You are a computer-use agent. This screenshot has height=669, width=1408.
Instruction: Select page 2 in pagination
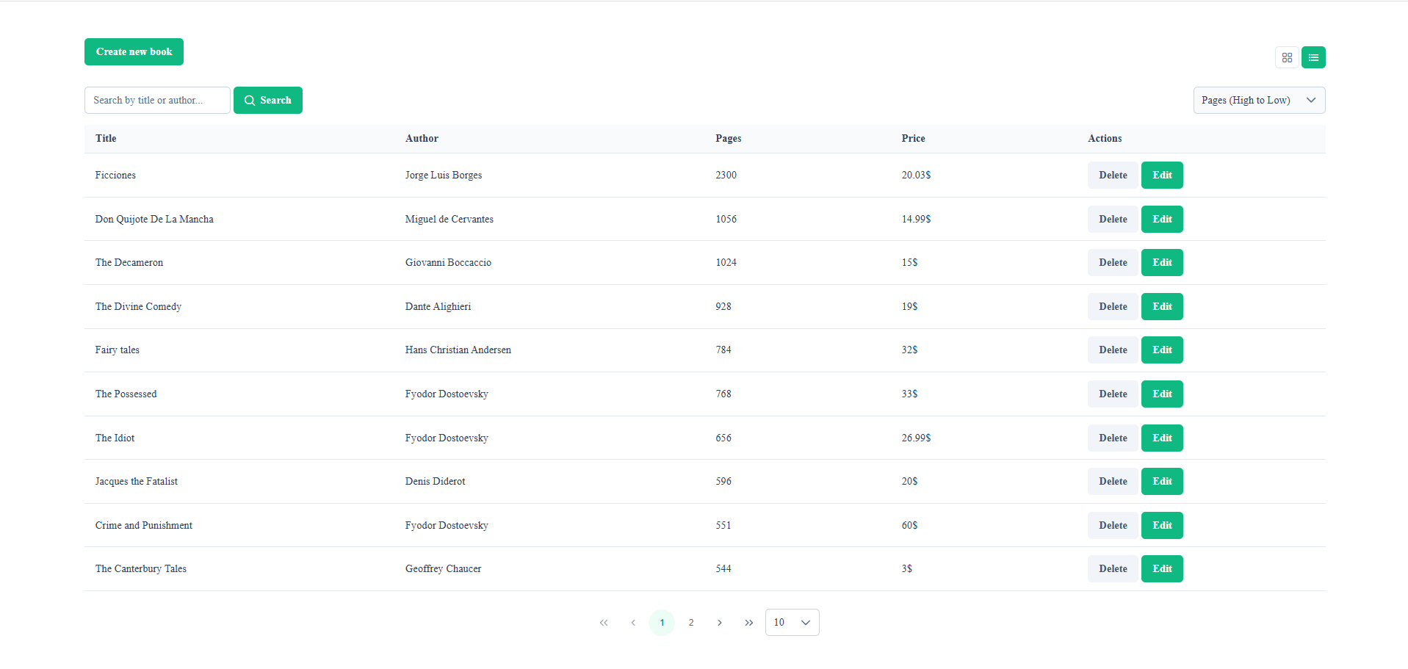(691, 623)
